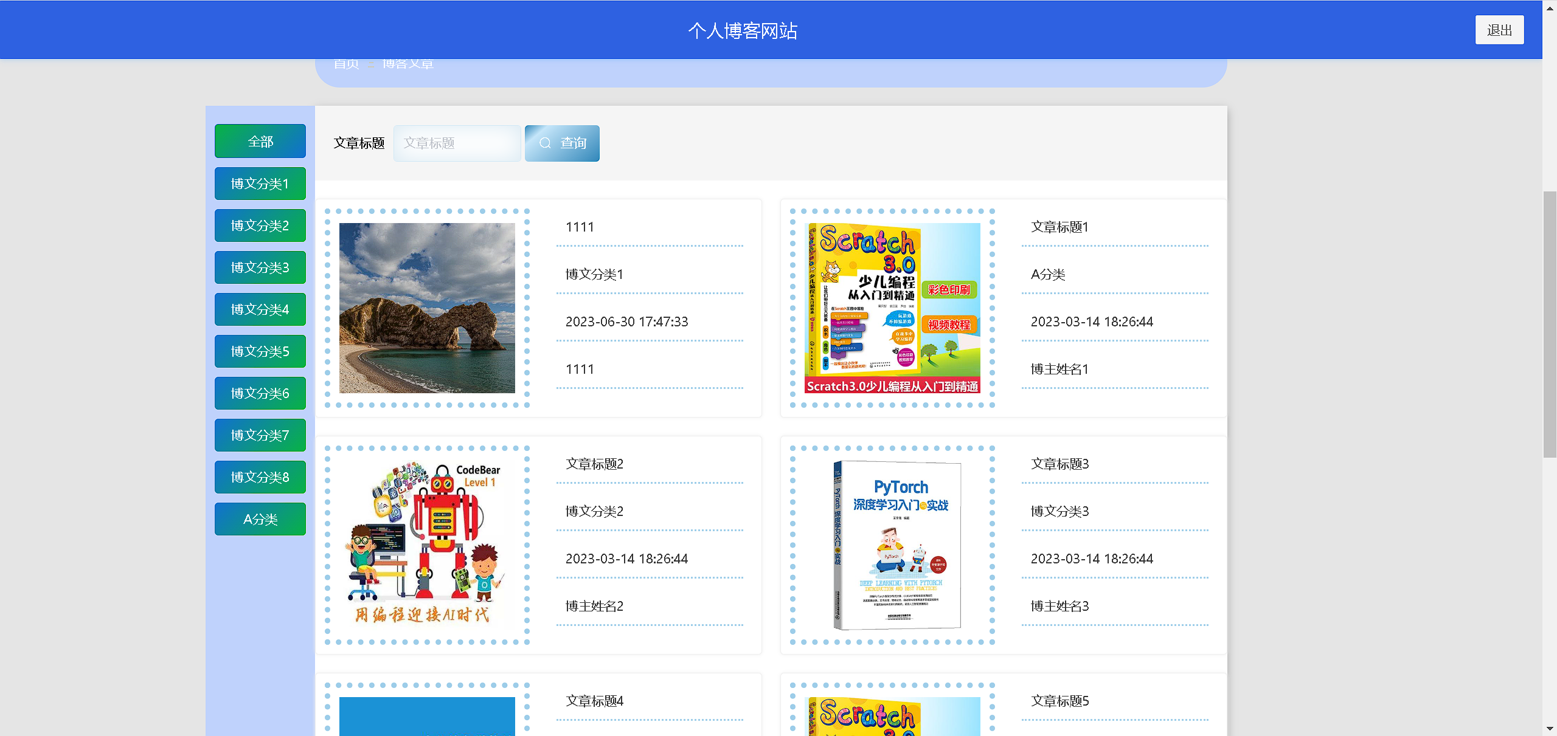The width and height of the screenshot is (1557, 736).
Task: Choose 博文分类4 in the sidebar
Action: coord(260,309)
